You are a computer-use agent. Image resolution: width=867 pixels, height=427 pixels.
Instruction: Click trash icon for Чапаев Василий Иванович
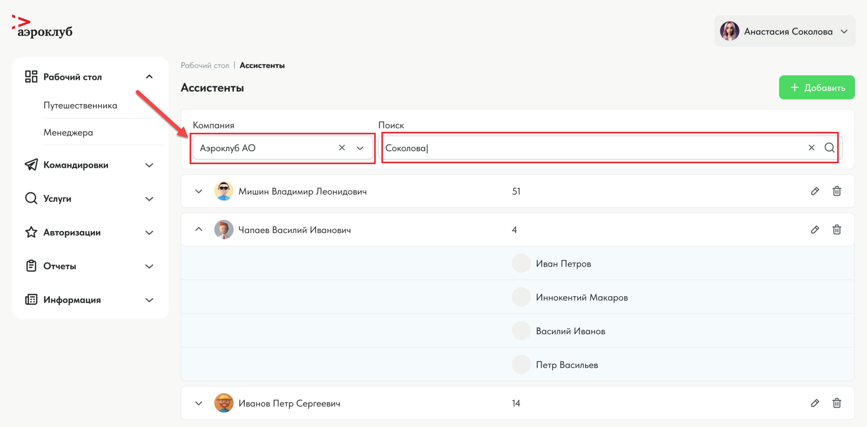(837, 230)
